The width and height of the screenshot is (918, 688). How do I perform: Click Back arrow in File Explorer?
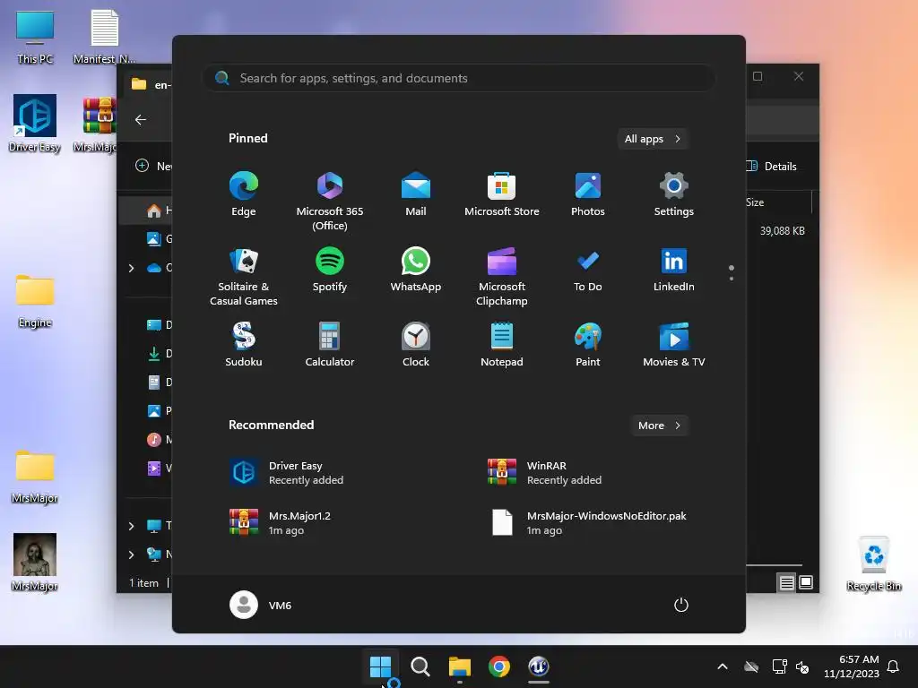(x=141, y=120)
